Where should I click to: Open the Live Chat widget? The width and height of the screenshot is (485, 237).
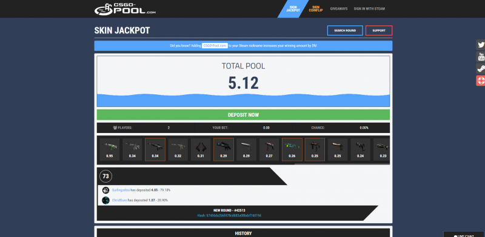point(464,235)
